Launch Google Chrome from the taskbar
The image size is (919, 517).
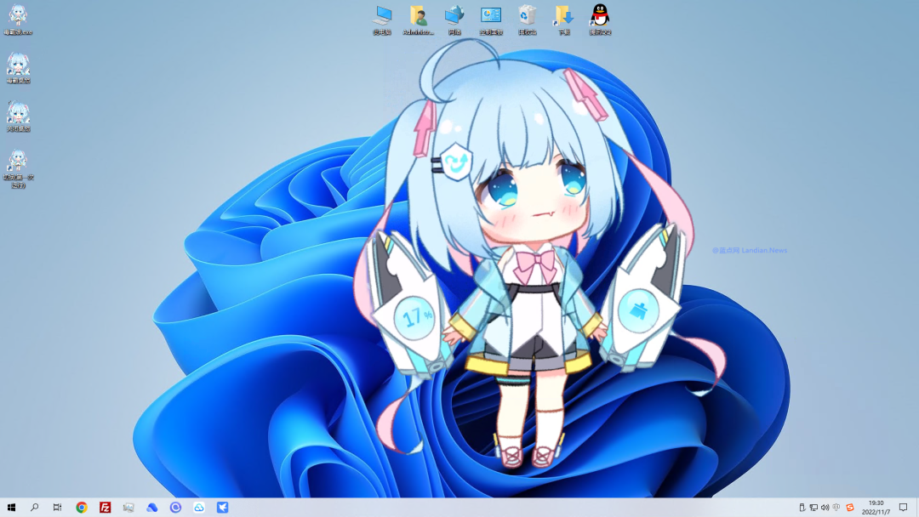tap(82, 507)
